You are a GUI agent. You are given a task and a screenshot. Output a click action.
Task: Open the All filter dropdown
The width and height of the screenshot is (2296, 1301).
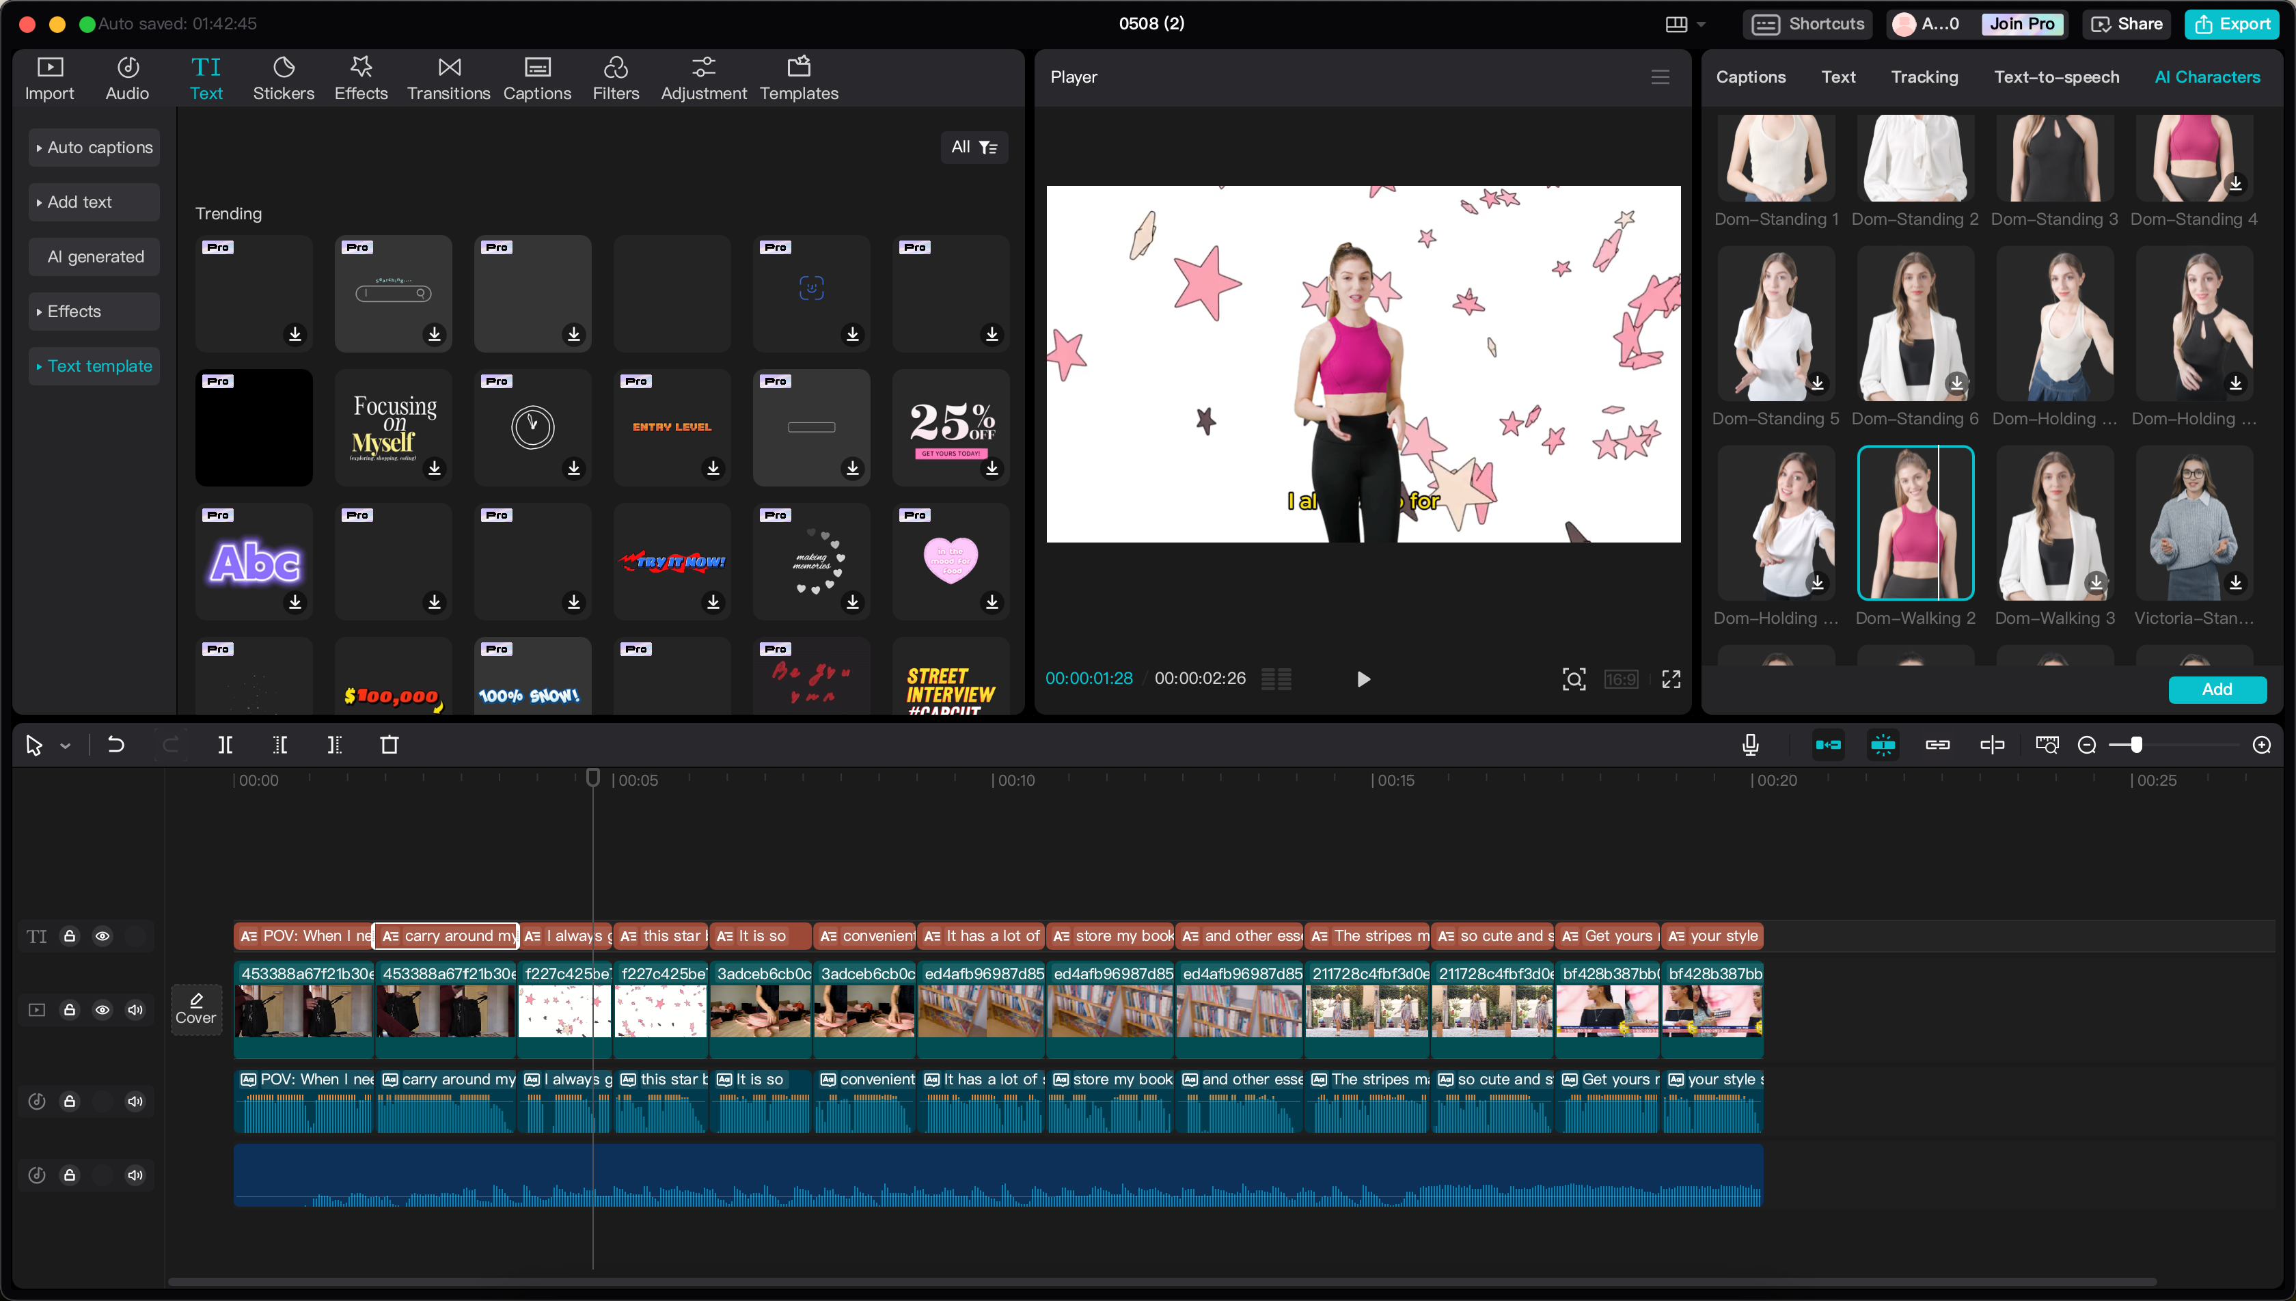[x=974, y=148]
